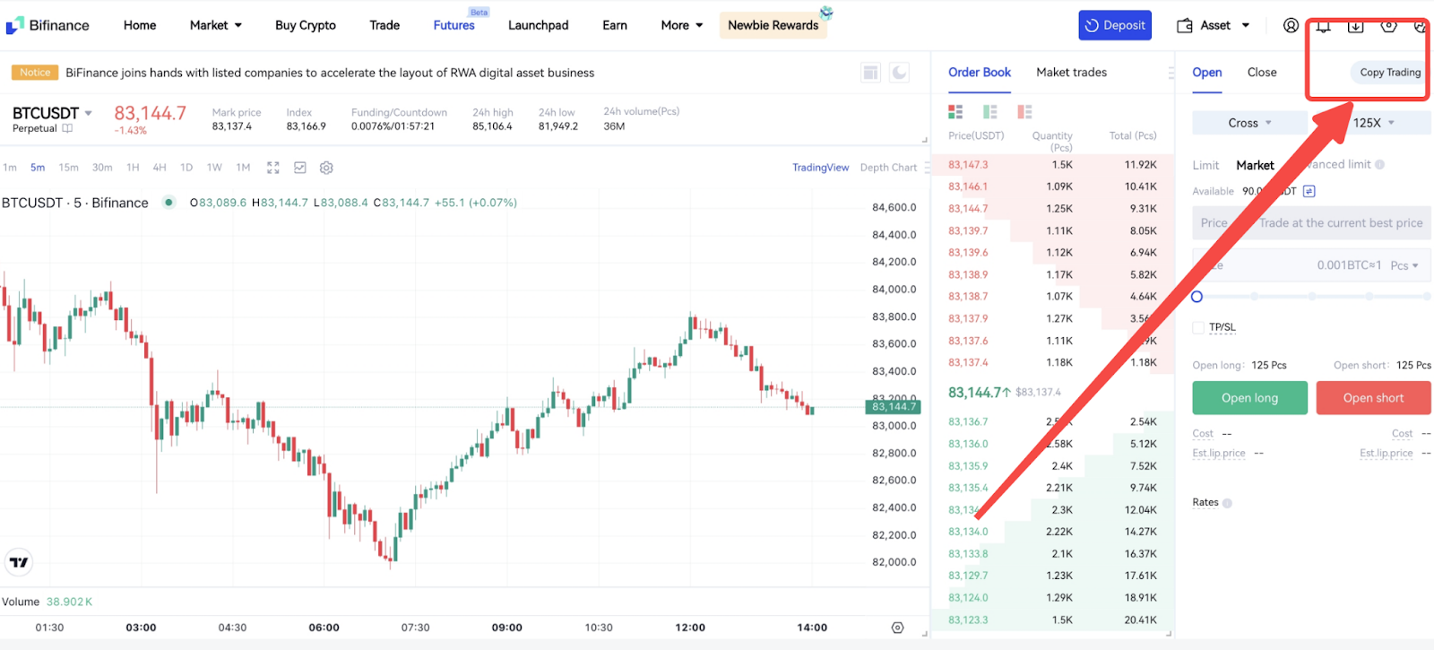Open the user profile account icon
Screen dimensions: 1434x650
coord(1291,26)
